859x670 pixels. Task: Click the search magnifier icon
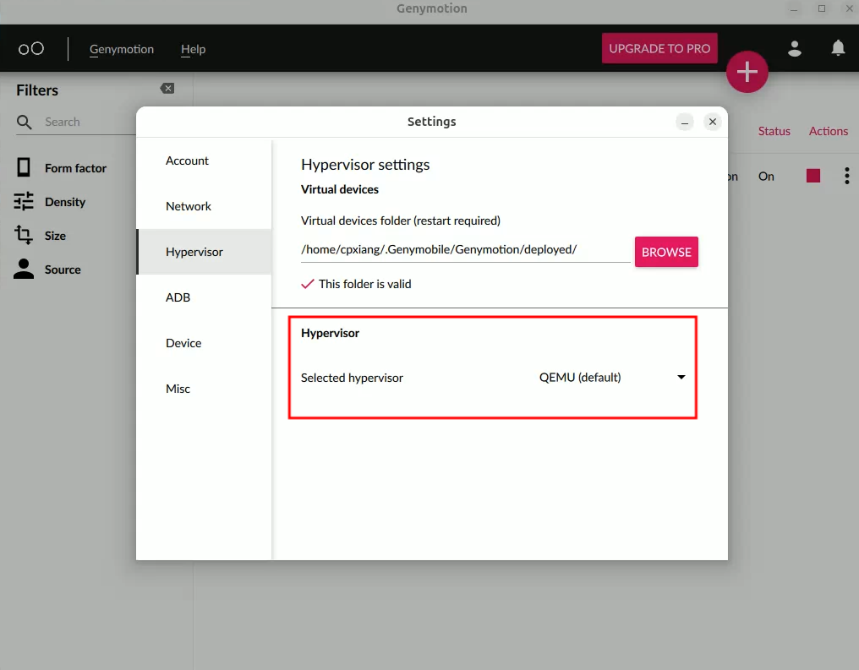point(25,123)
